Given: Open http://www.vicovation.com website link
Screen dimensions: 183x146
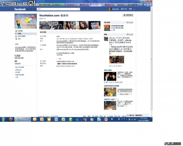Looking at the screenshot, I should [65, 66].
